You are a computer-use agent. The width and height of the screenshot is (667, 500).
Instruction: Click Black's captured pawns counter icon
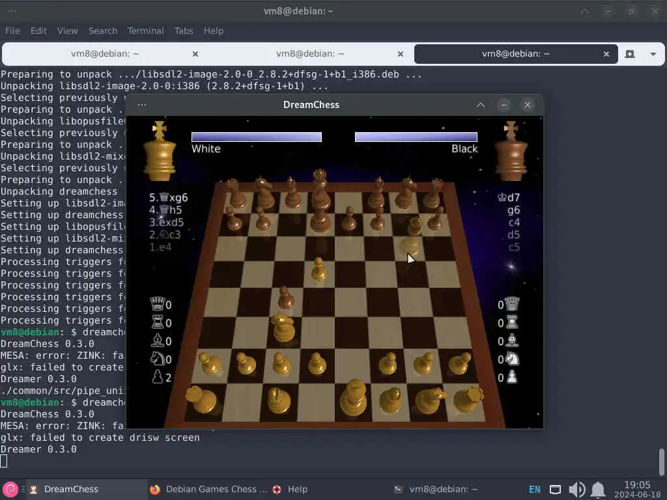512,377
